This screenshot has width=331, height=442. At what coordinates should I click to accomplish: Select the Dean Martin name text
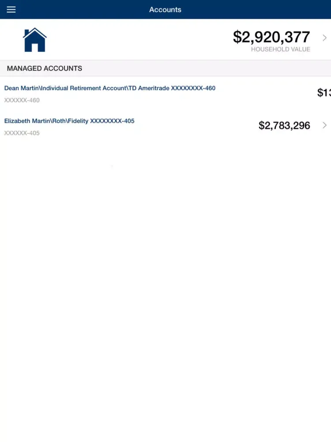click(22, 88)
